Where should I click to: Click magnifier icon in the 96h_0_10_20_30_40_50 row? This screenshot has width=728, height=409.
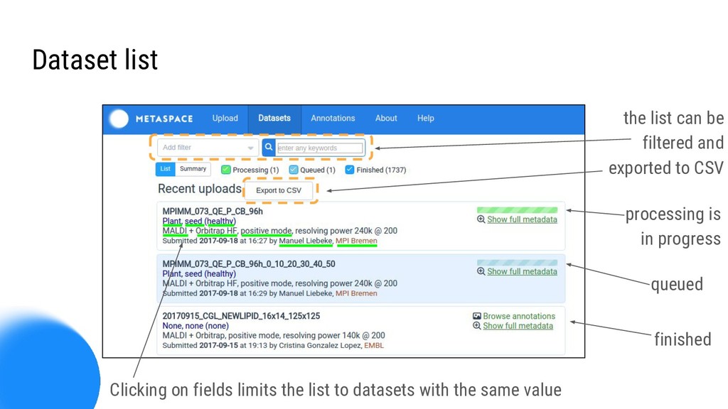pos(481,271)
